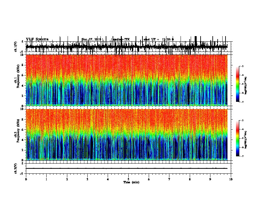Click the "ch.1(V)" waveform axis label
260x201 pixels.
[16, 47]
